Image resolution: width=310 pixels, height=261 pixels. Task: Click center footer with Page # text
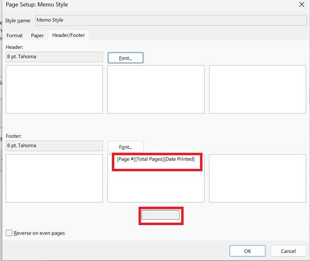[156, 179]
